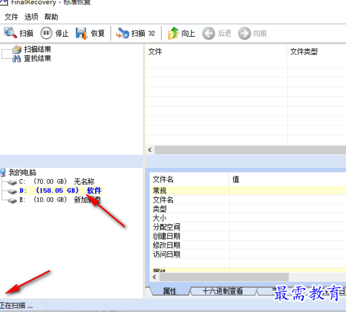This screenshot has width=346, height=312.
Task: Click the folder icon beside 扫描结果
Action: [17, 50]
